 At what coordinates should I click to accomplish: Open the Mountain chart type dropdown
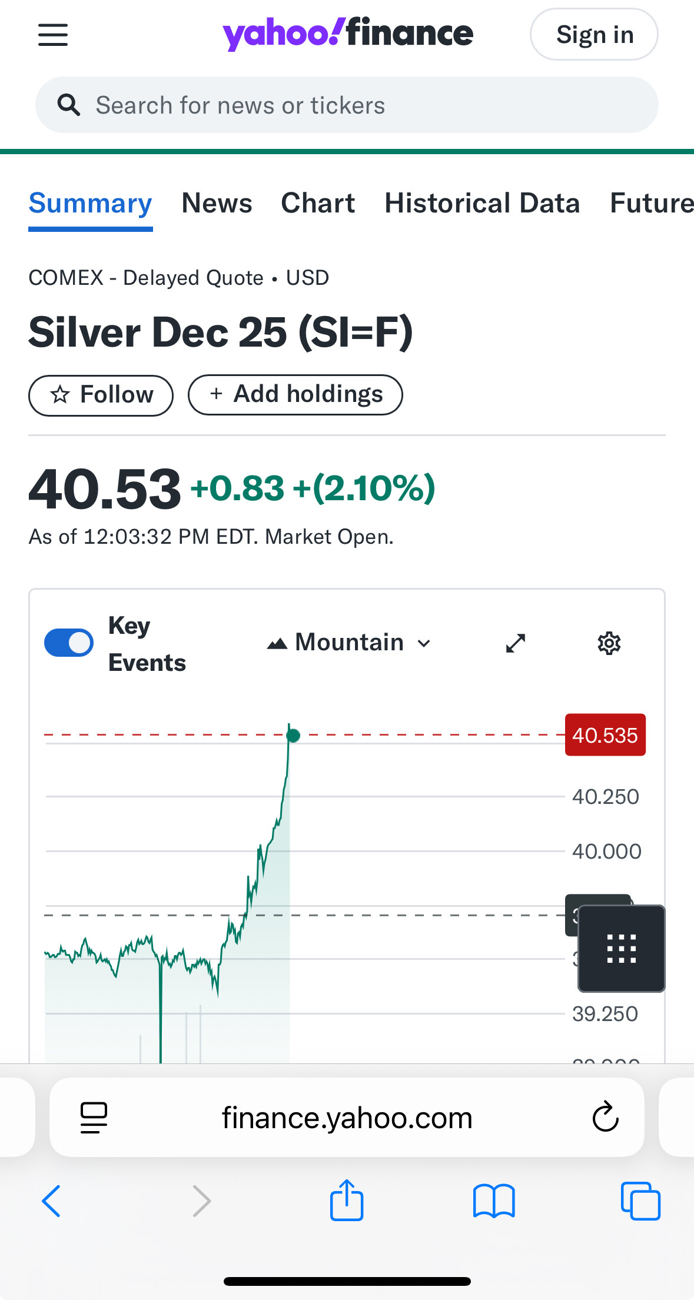tap(349, 643)
